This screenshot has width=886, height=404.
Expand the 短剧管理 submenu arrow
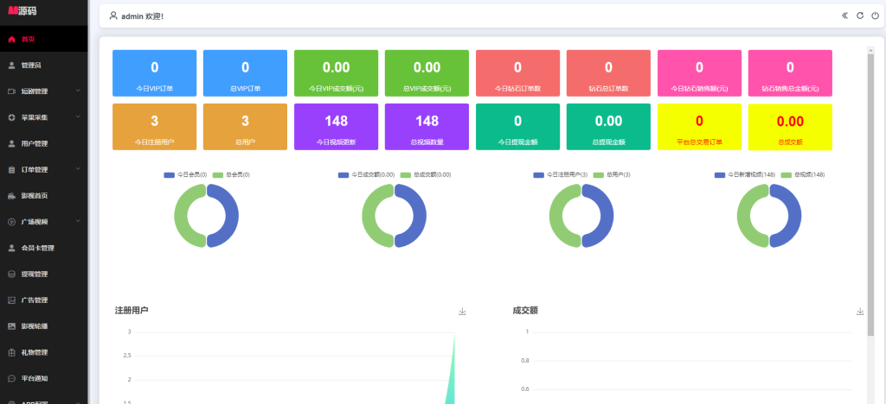(78, 91)
